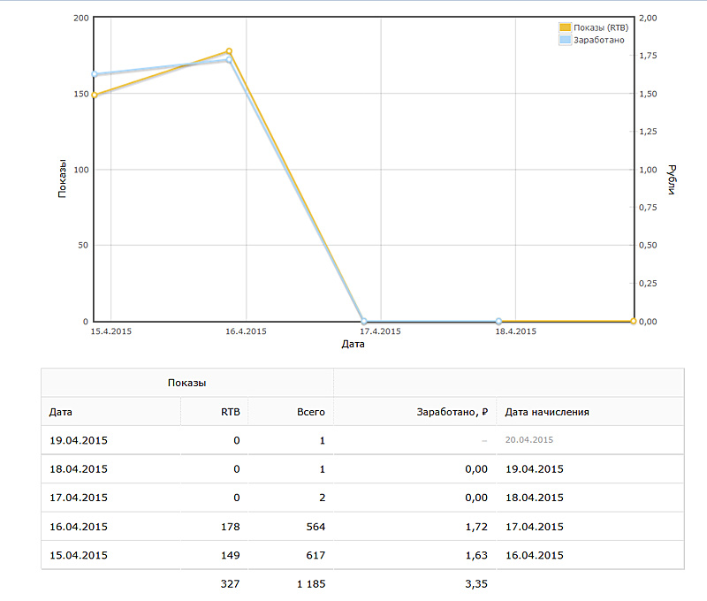
Task: Click the RTB column header
Action: click(x=230, y=412)
